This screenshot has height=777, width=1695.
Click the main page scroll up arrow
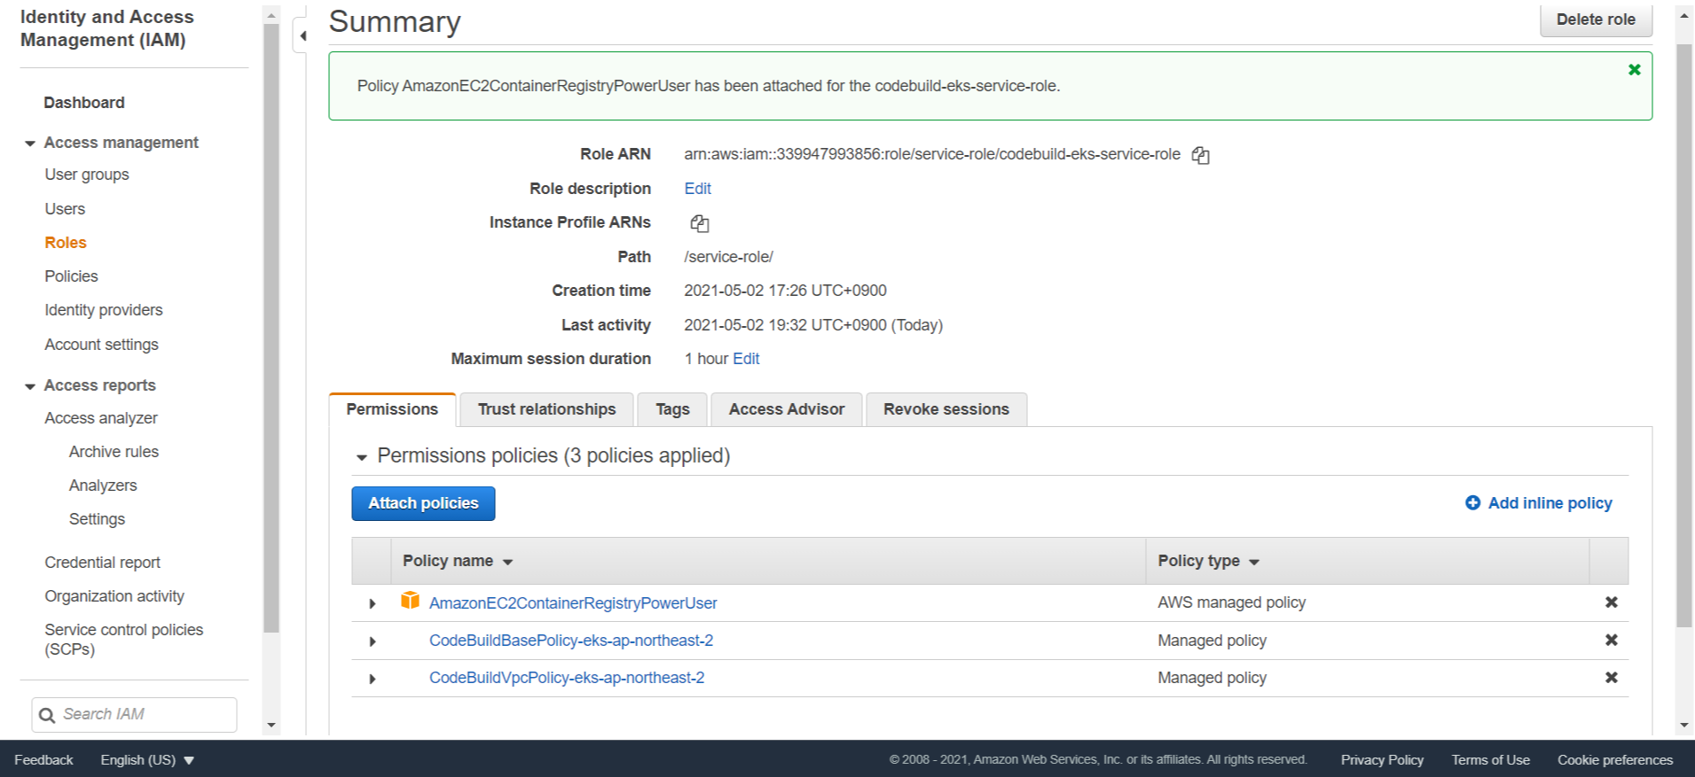(x=1683, y=15)
